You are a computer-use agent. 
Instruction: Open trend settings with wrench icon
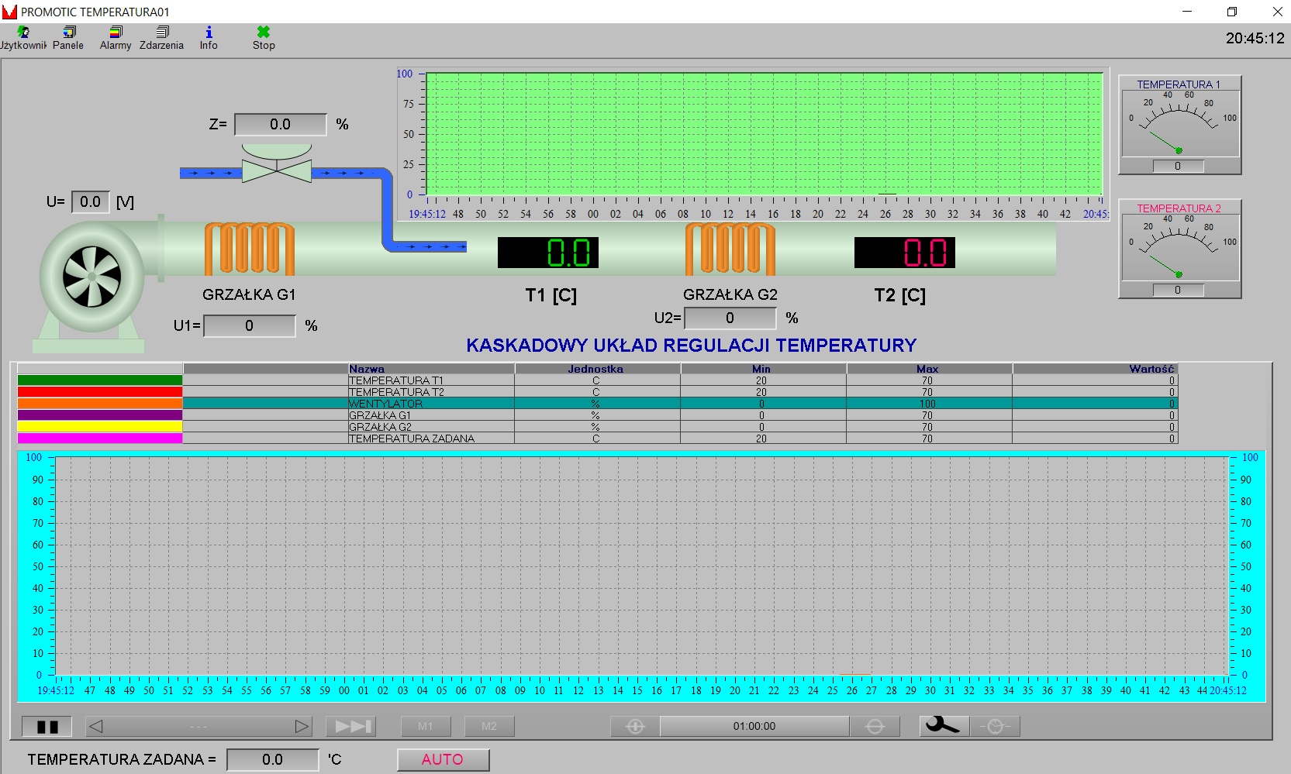[943, 726]
